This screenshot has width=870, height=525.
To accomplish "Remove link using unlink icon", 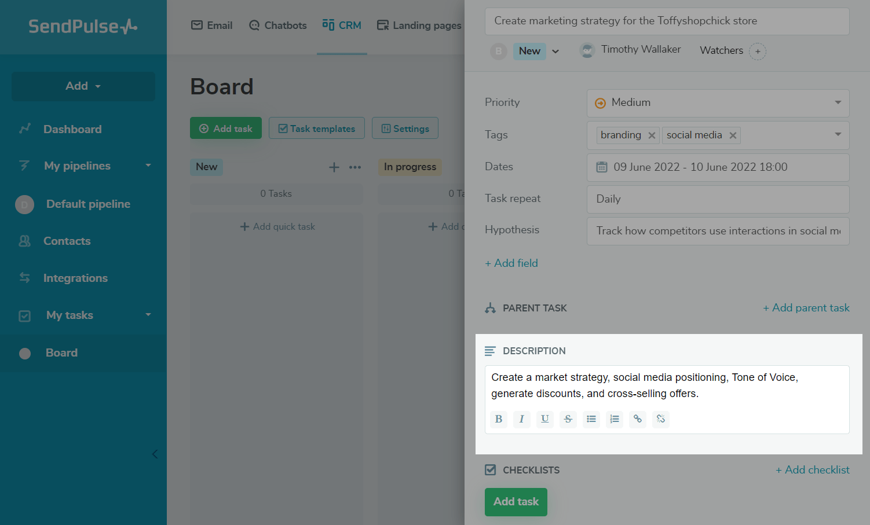I will 661,419.
